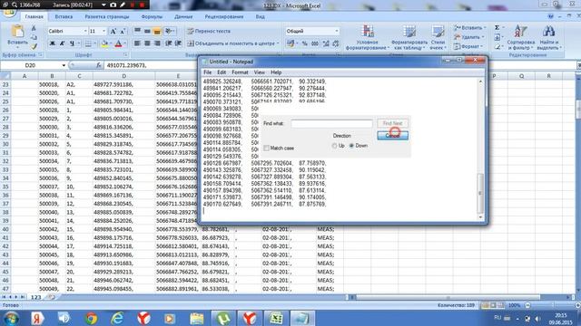Viewport: 581px width, 326px height.
Task: Open Найти и выделить dropdown
Action: coord(548,37)
